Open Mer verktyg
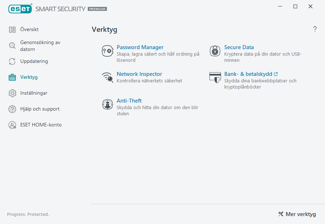 (x=300, y=214)
